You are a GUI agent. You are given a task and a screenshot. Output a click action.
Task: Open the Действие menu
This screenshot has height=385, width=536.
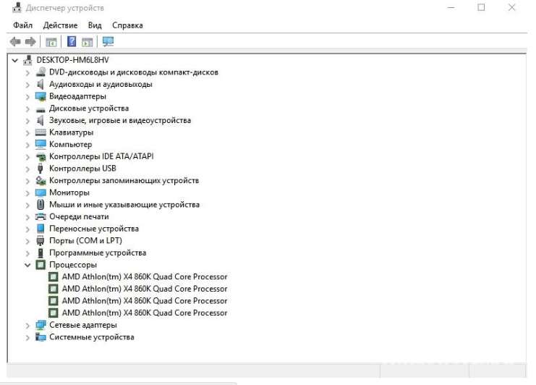tap(60, 25)
